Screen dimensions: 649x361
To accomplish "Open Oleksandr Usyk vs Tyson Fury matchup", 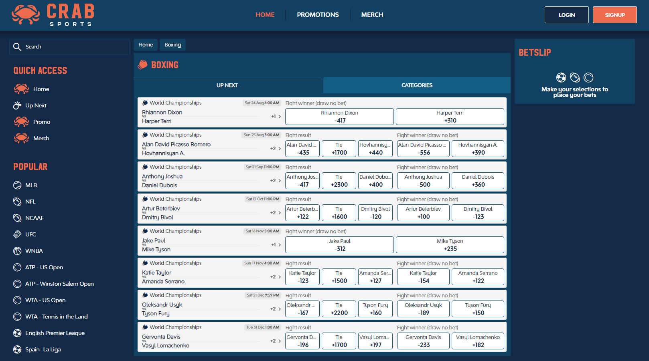I will tap(201, 309).
